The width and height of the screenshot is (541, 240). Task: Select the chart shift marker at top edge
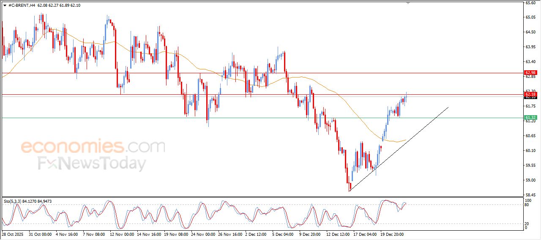pyautogui.click(x=408, y=3)
